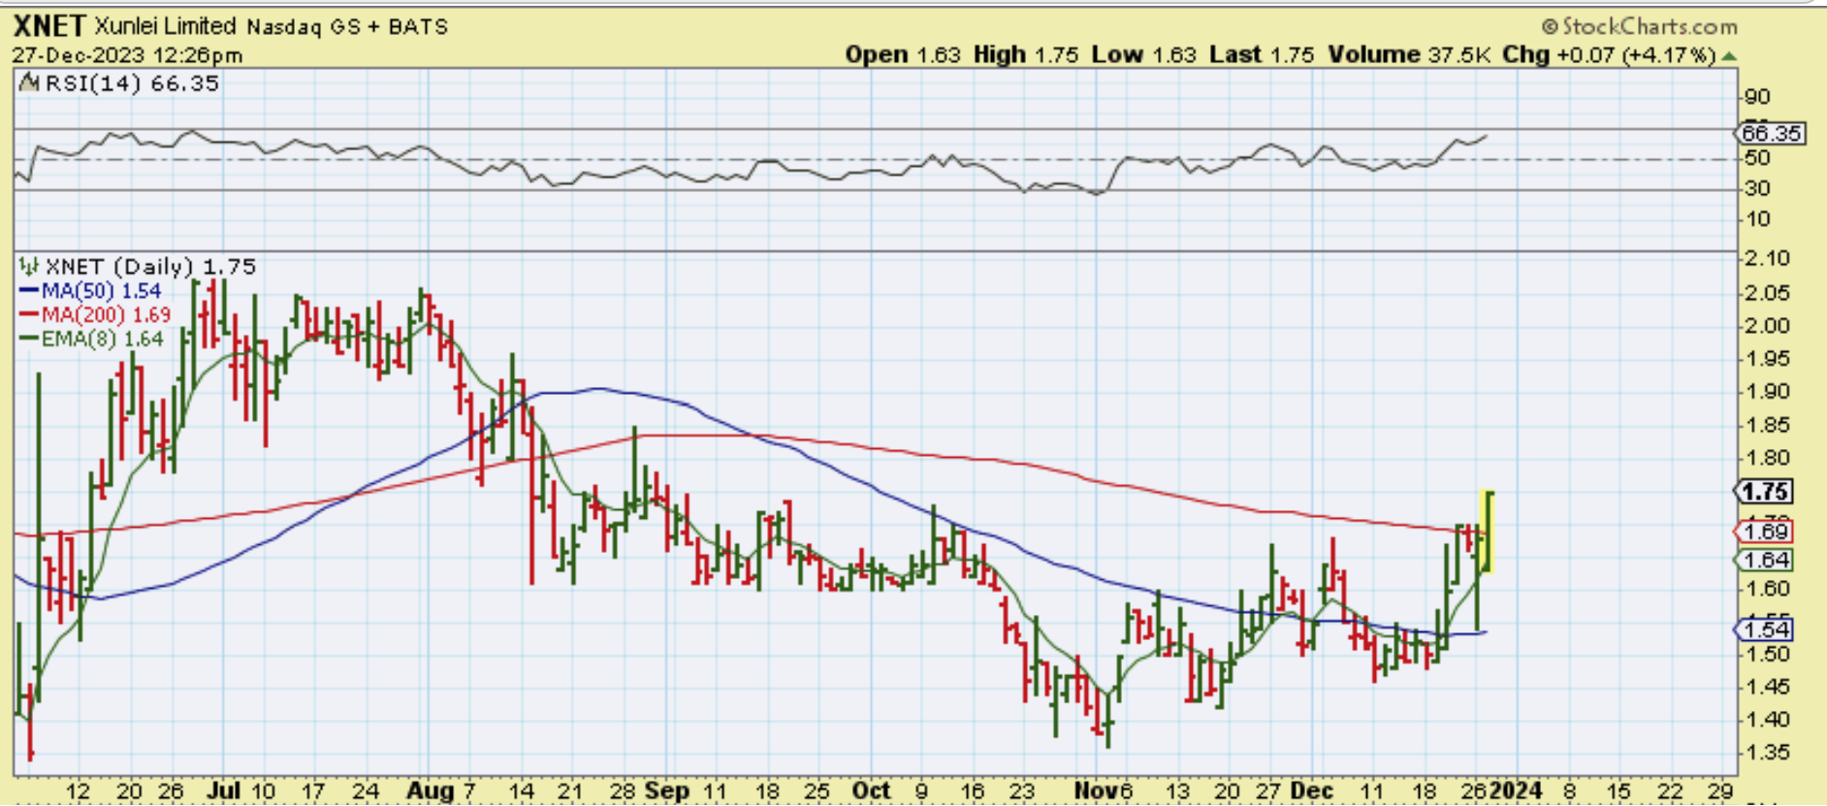The width and height of the screenshot is (1827, 806).
Task: Click the 'EMA(8) 1.64' legend label
Action: pyautogui.click(x=103, y=339)
